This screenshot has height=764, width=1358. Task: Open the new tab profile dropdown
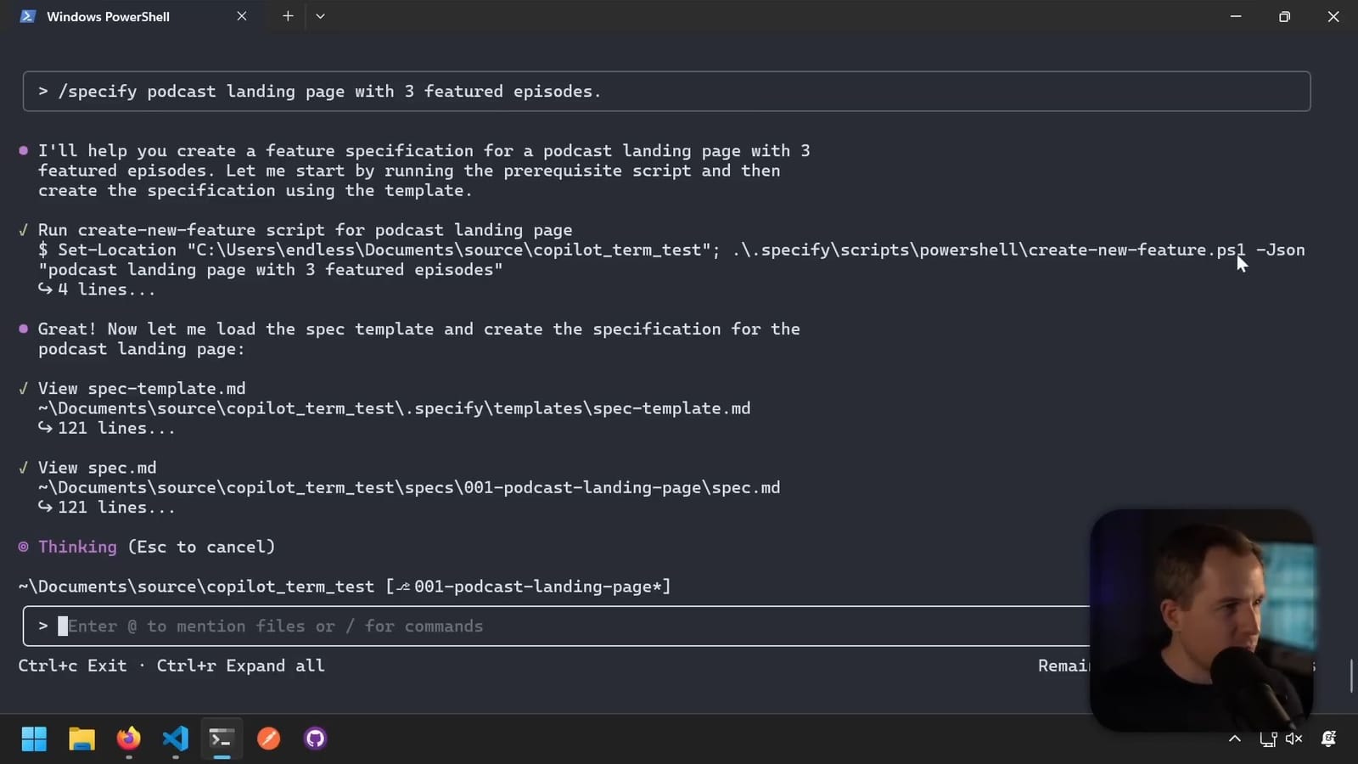coord(320,16)
